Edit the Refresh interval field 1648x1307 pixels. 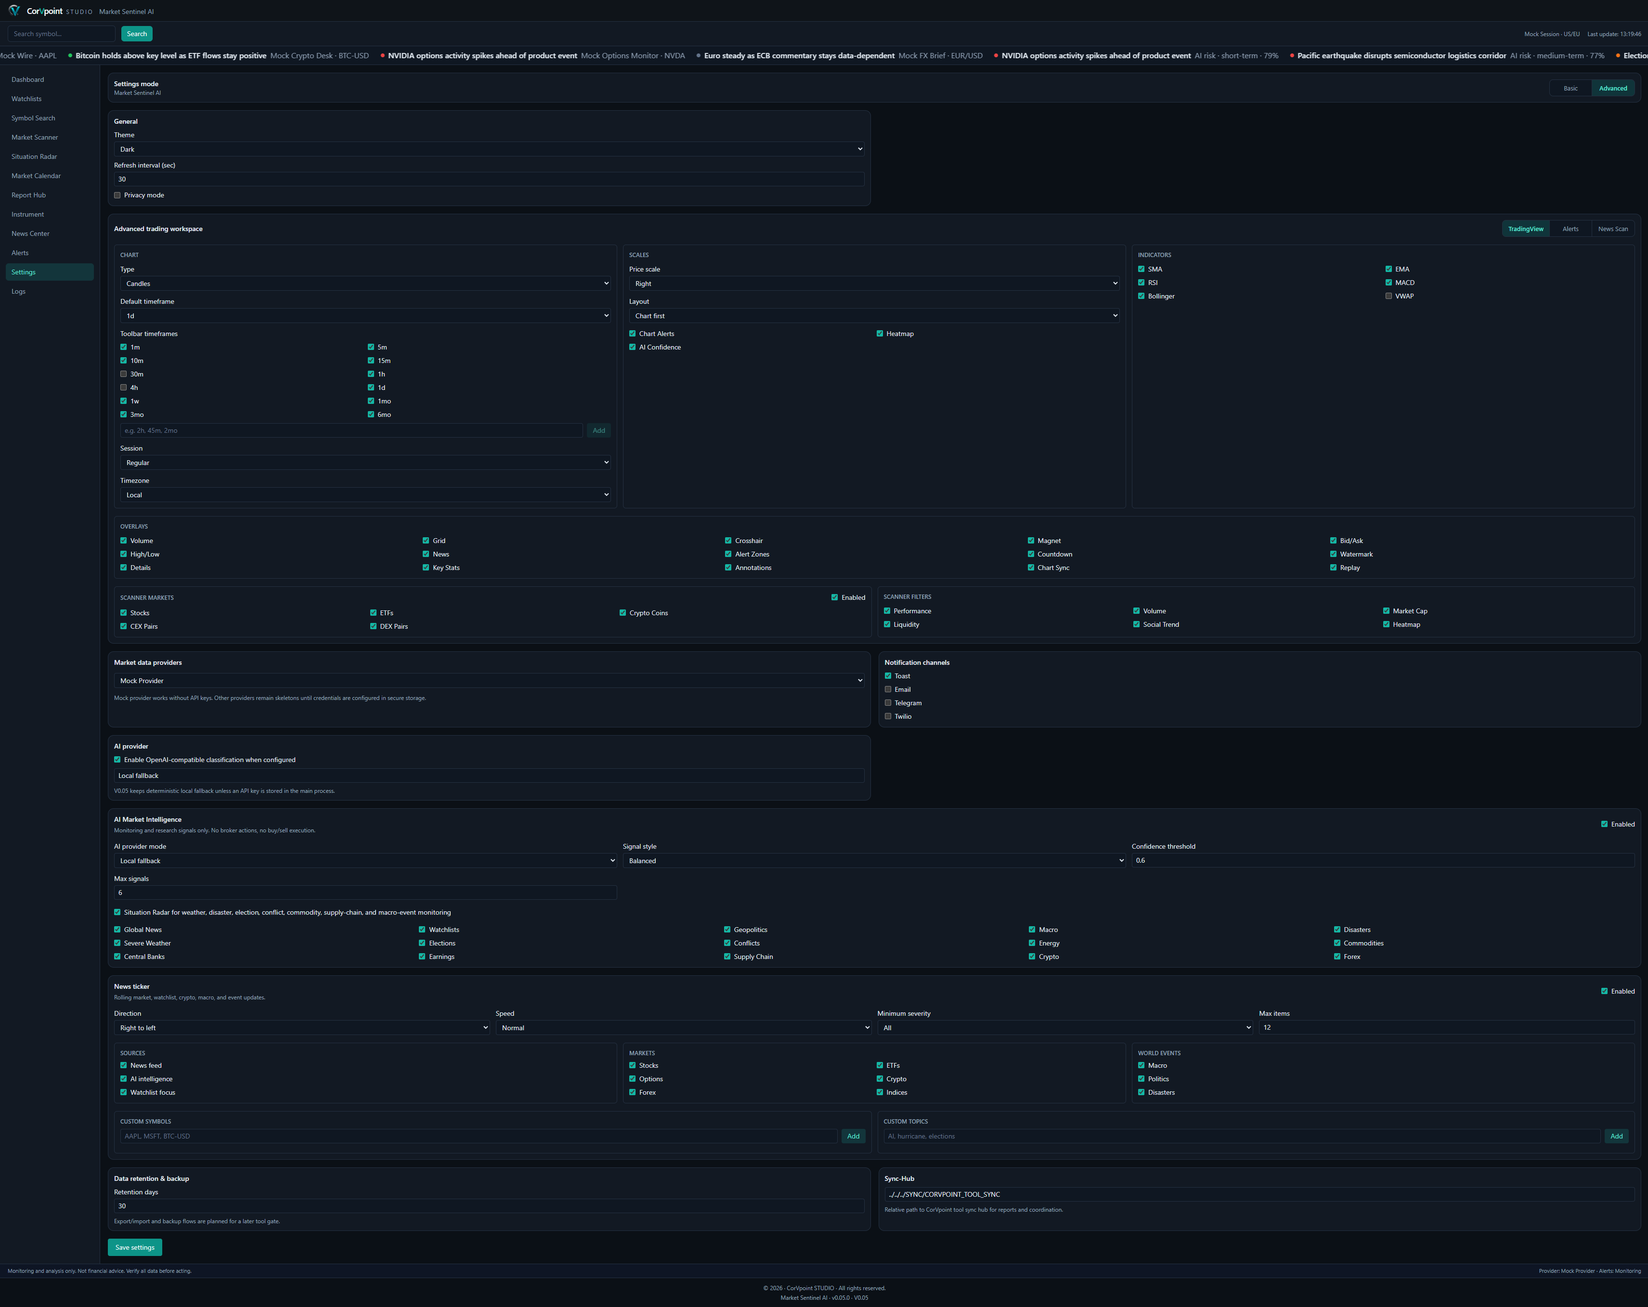click(489, 179)
